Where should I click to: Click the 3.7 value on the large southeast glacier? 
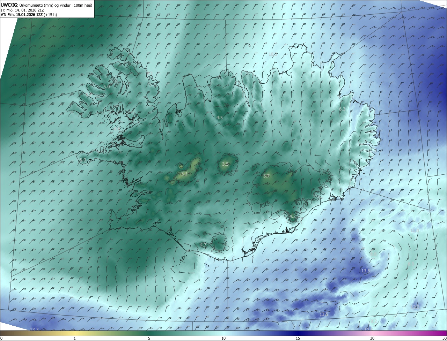(x=266, y=176)
